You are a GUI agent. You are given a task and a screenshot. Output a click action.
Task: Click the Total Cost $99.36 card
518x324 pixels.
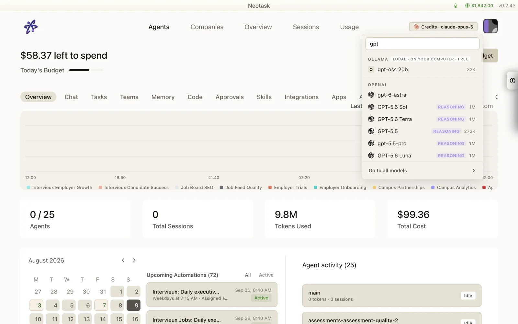[x=443, y=219]
